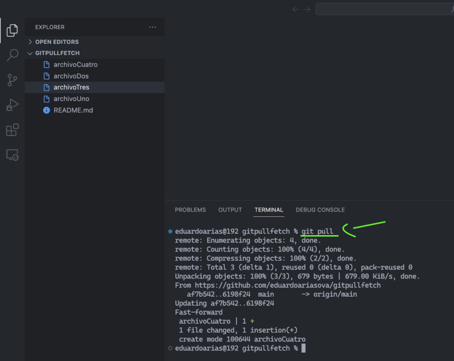Switch to the Problems tab
Viewport: 454px width, 361px height.
190,210
